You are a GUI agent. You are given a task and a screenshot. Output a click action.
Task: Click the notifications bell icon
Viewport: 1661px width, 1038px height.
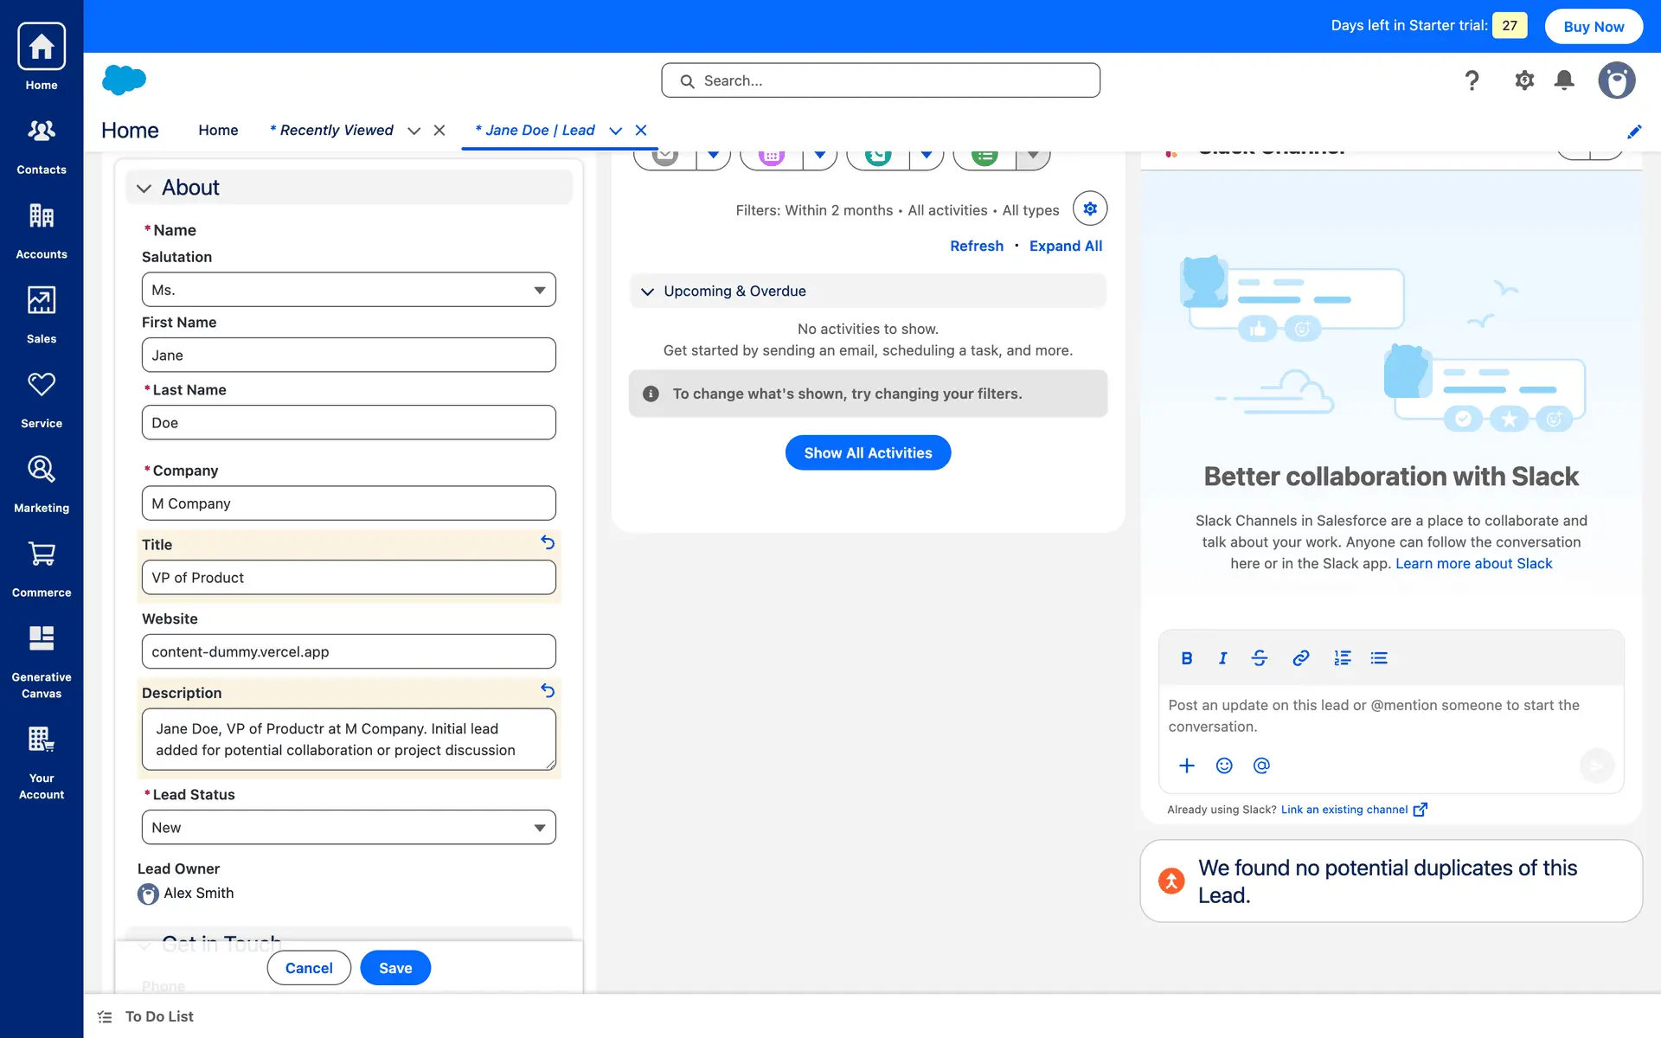coord(1564,80)
